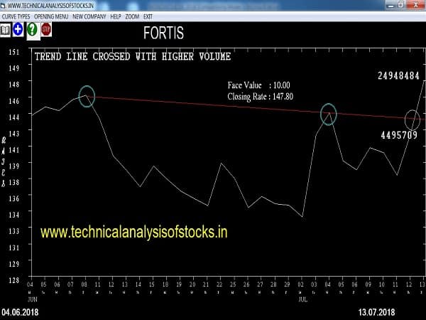Click the FORTIS chart title
426x320 pixels.
(163, 33)
